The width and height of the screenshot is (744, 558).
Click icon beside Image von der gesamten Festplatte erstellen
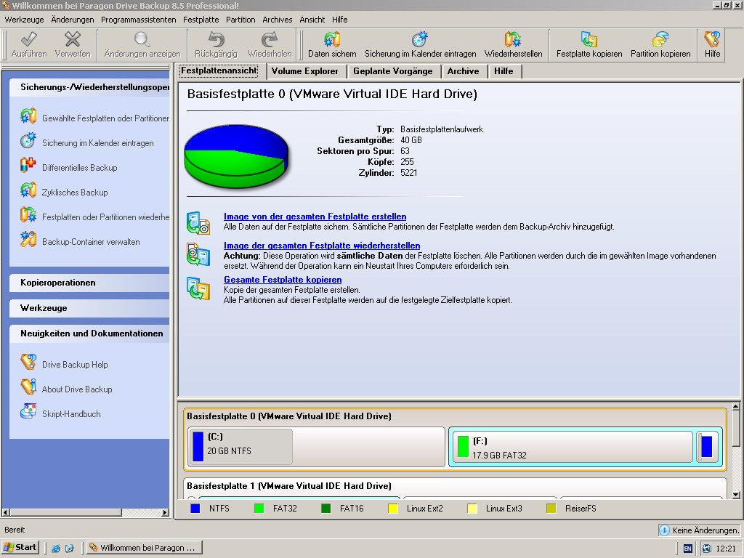tap(198, 223)
